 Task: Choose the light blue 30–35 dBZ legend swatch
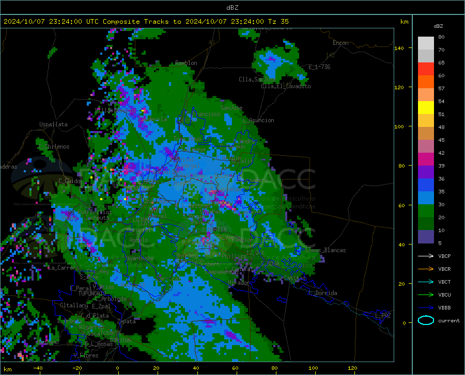coord(426,198)
